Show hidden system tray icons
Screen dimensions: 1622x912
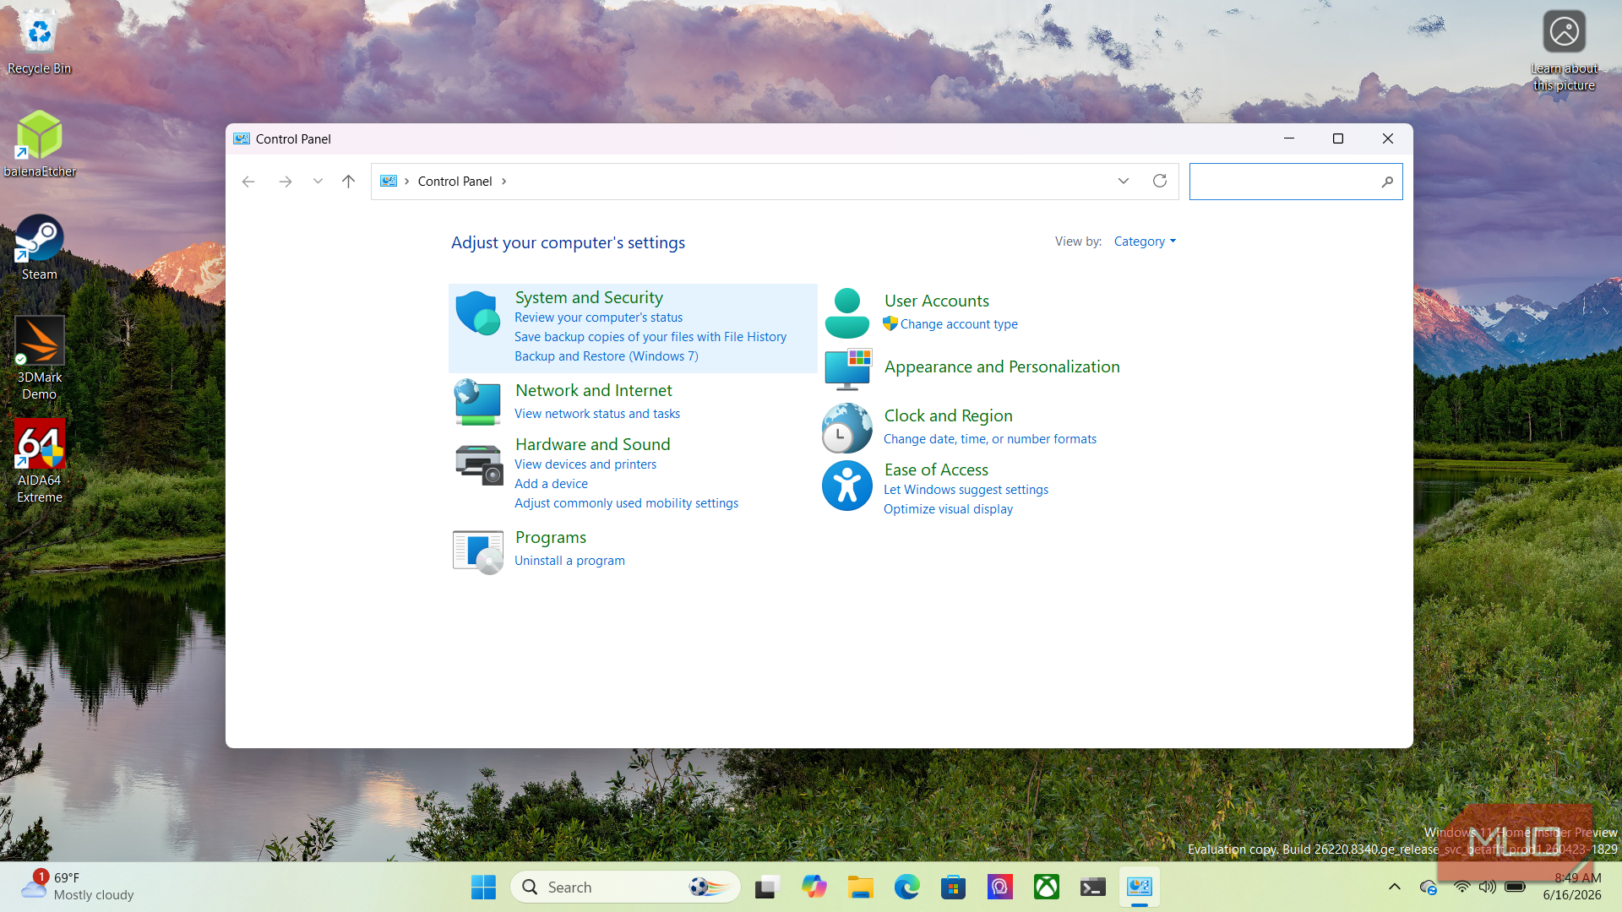pos(1395,887)
